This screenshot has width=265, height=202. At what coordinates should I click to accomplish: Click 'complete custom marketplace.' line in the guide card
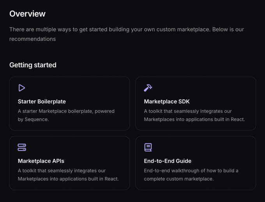(179, 179)
